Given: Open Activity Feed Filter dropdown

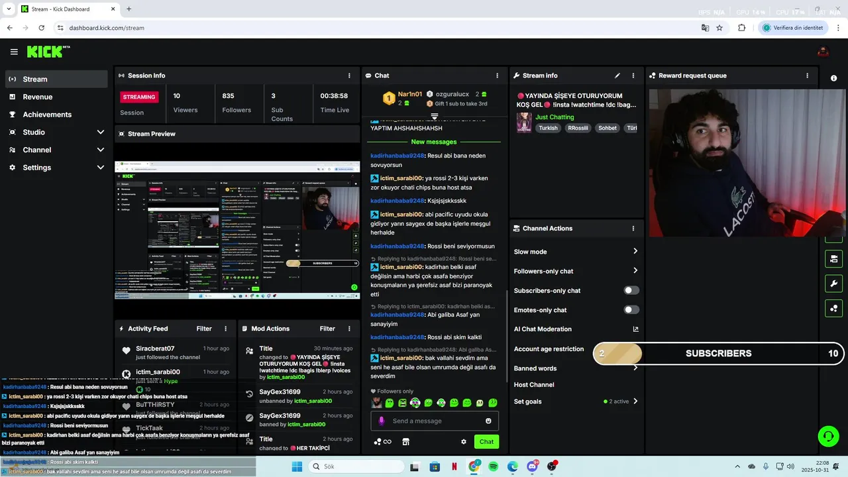Looking at the screenshot, I should 204,329.
